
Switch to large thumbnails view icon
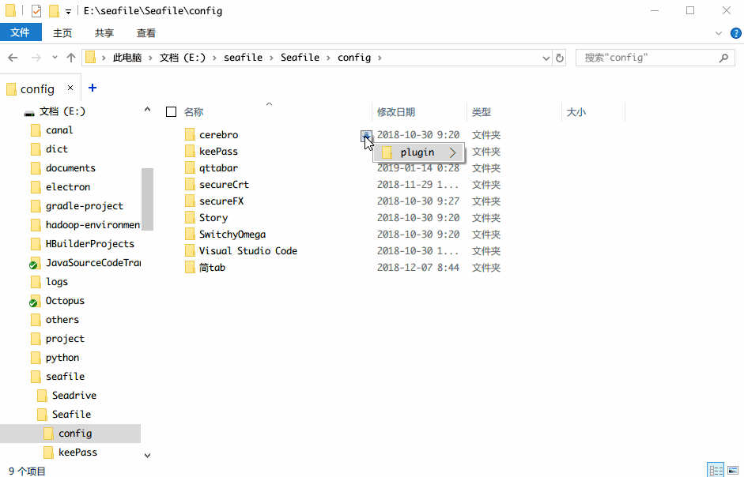click(733, 471)
